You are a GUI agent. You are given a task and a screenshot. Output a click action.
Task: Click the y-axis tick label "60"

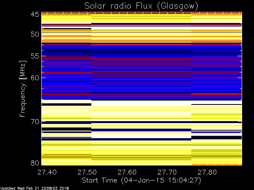pyautogui.click(x=35, y=78)
